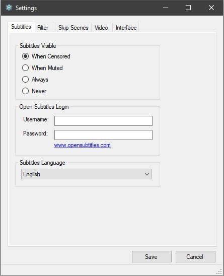Select the Subtitles tab

(x=21, y=27)
